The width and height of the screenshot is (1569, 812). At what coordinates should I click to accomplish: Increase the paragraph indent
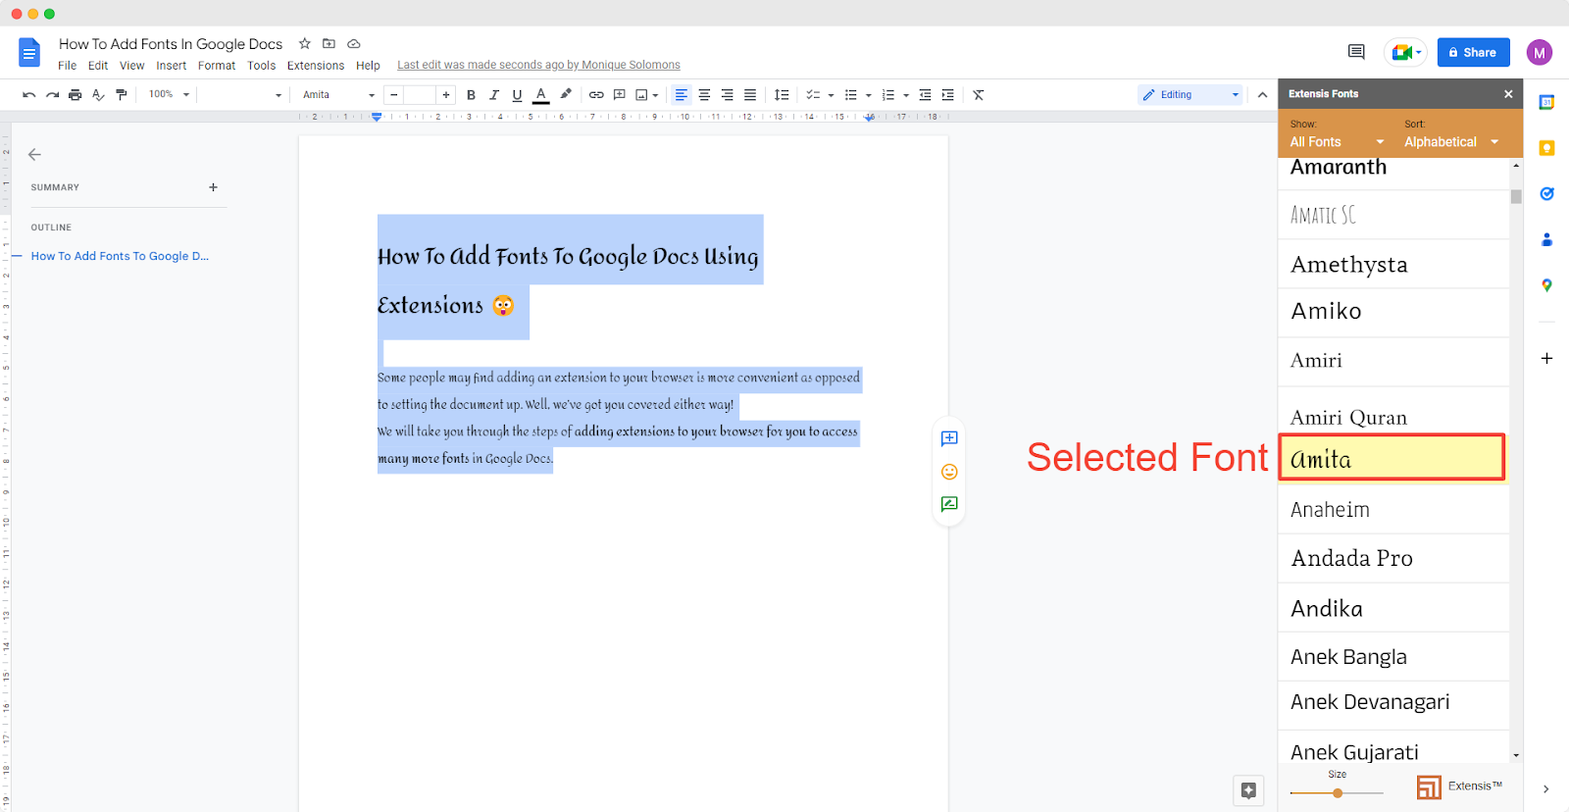(947, 95)
